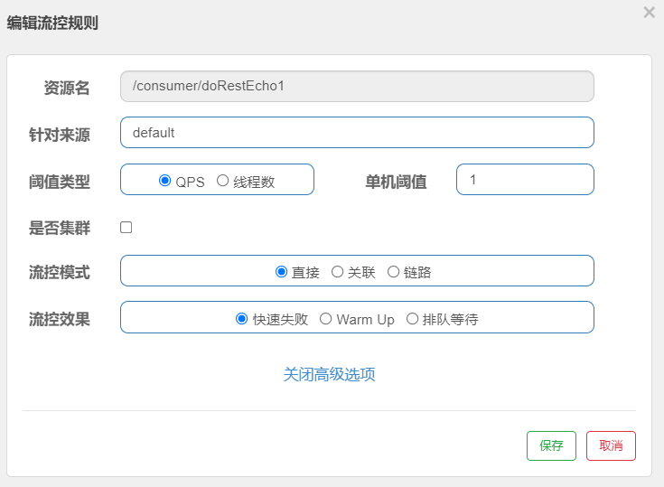This screenshot has height=487, width=664.
Task: Click the 流控效果 label
Action: (60, 319)
